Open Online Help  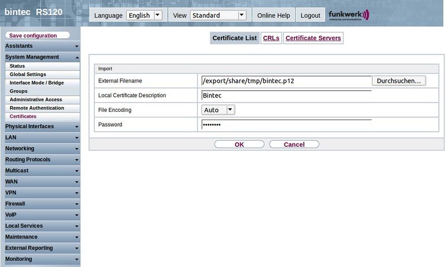coord(273,16)
